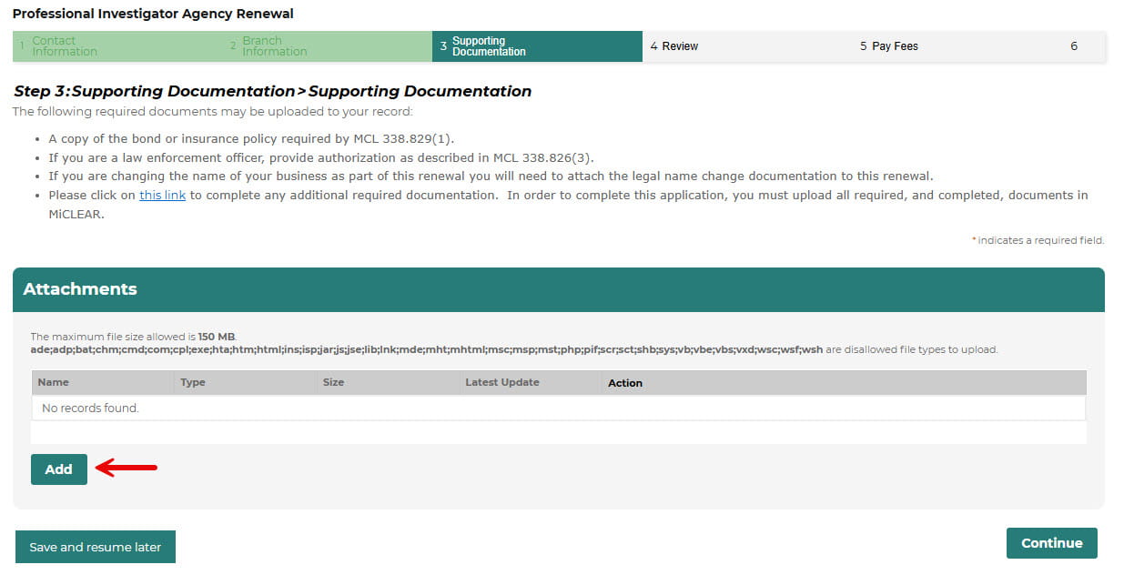Image resolution: width=1124 pixels, height=575 pixels.
Task: Click the Attachments section header
Action: pyautogui.click(x=559, y=289)
